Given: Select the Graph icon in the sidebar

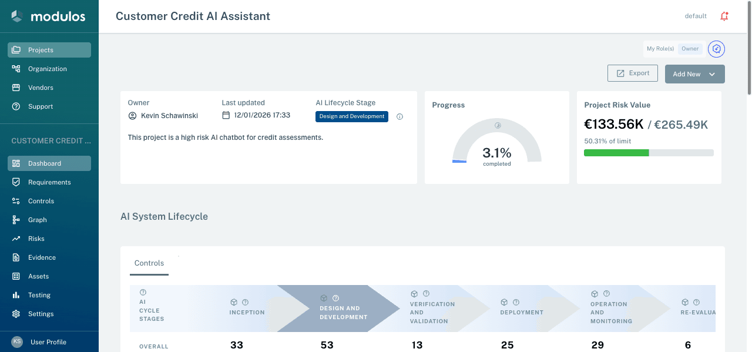Looking at the screenshot, I should (x=18, y=219).
